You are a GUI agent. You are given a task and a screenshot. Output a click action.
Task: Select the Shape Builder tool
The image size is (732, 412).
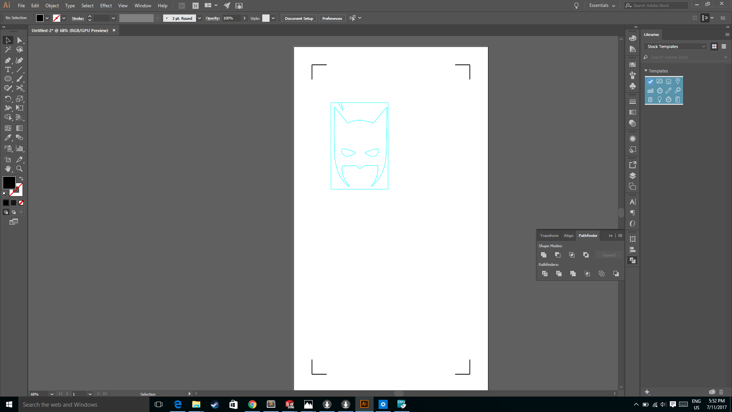tap(8, 117)
